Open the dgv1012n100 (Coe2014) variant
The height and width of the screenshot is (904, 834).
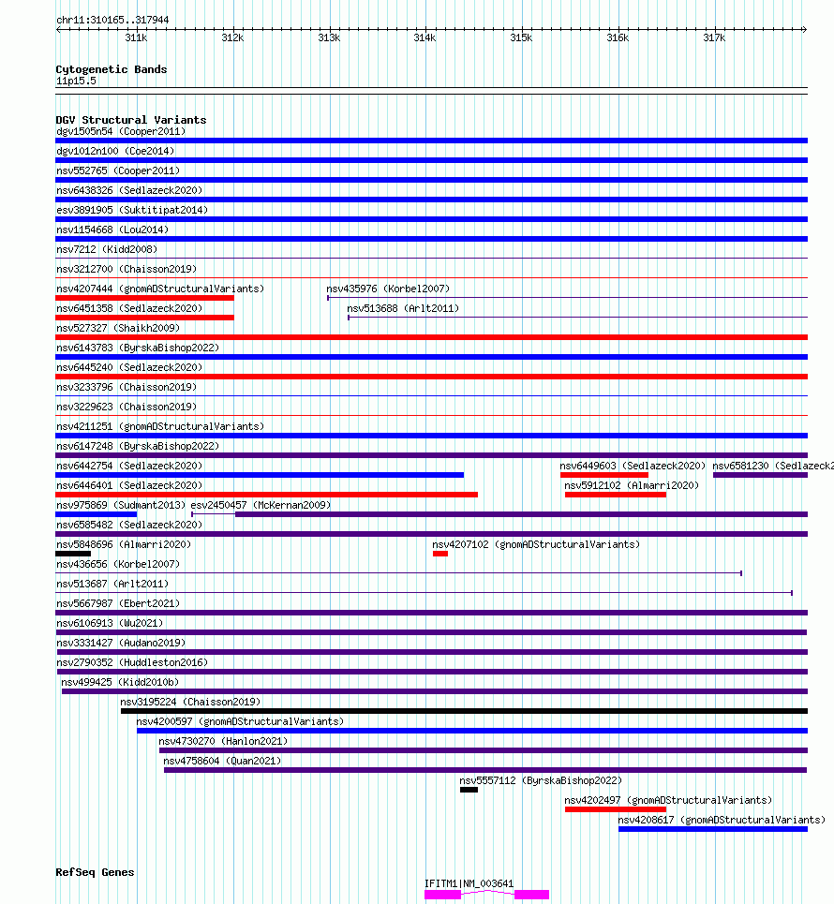(x=115, y=151)
